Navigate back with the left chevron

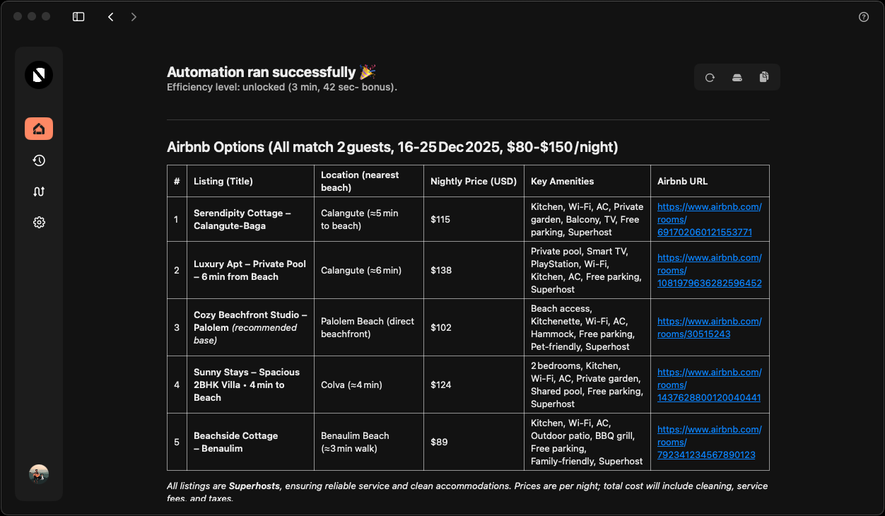[x=111, y=17]
